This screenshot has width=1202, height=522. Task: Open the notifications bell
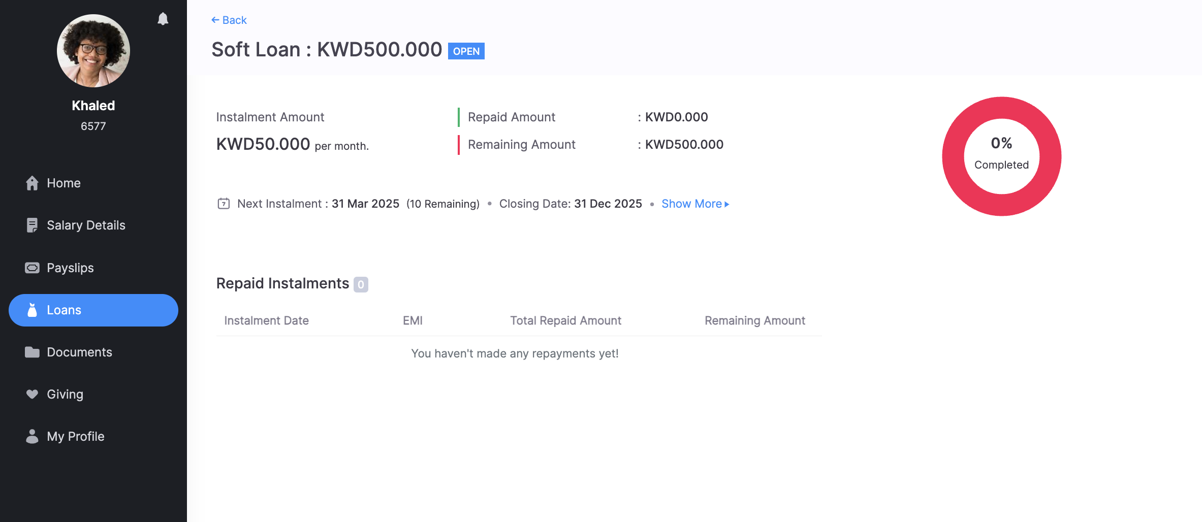tap(163, 19)
